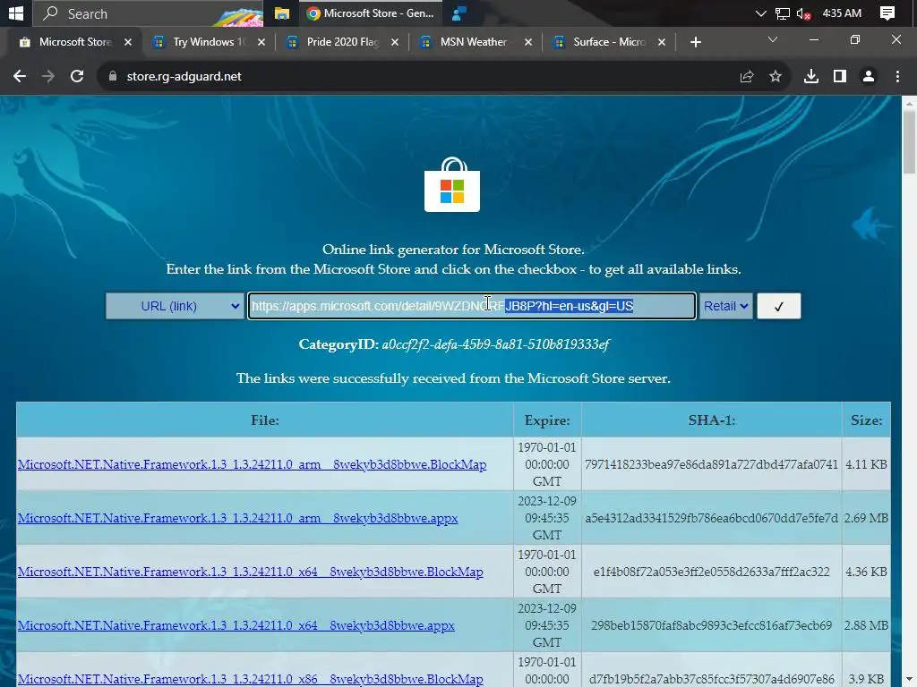Screen dimensions: 917x687
Task: Toggle the Chrome side panel
Action: click(x=840, y=76)
